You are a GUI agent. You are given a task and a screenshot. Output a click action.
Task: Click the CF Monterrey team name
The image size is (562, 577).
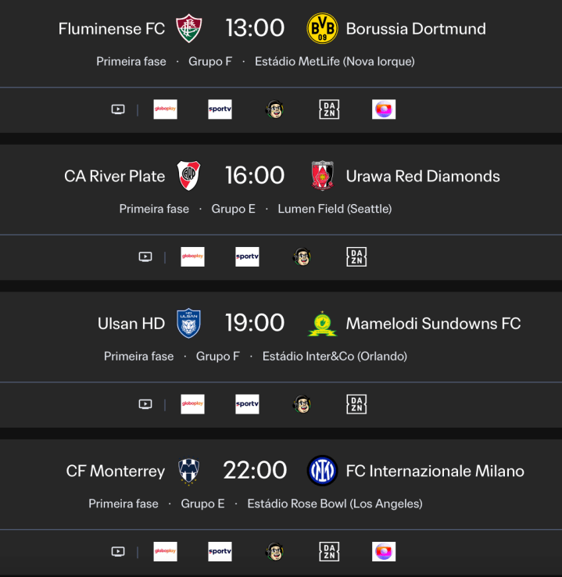point(116,471)
